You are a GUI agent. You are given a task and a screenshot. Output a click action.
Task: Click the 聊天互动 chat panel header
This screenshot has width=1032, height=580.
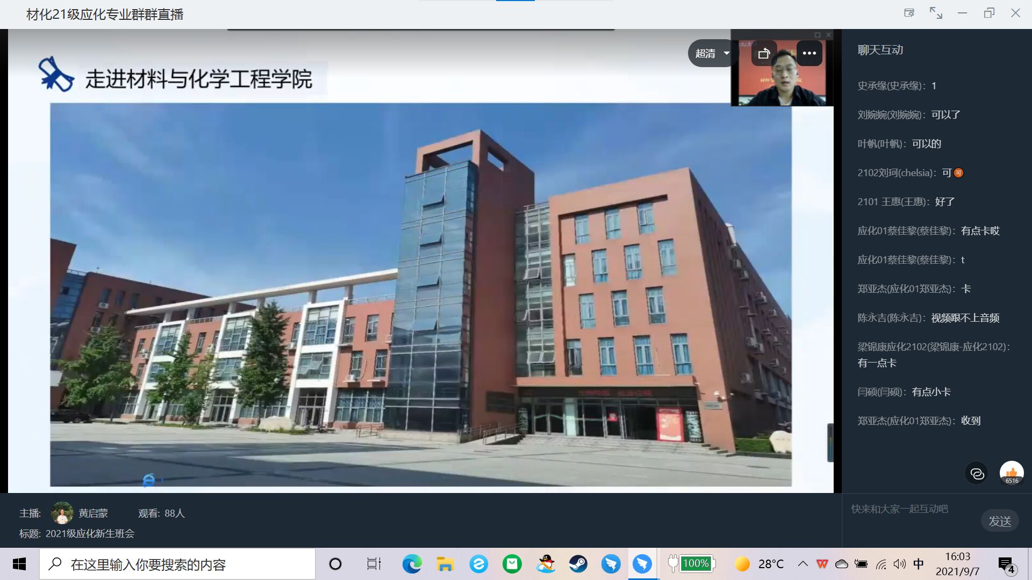click(x=880, y=50)
